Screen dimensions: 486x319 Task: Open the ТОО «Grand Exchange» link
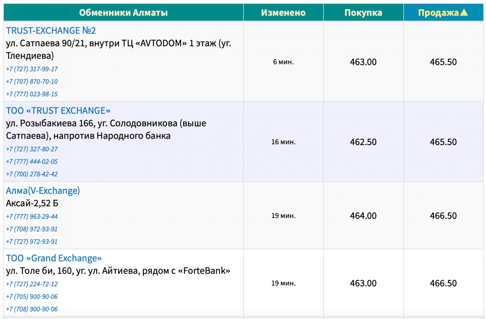tap(54, 258)
